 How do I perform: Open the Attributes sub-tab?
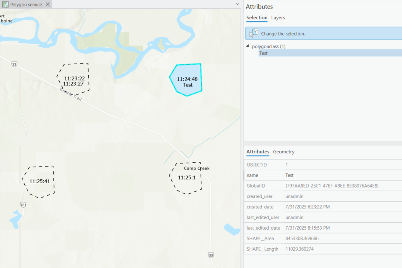(258, 152)
